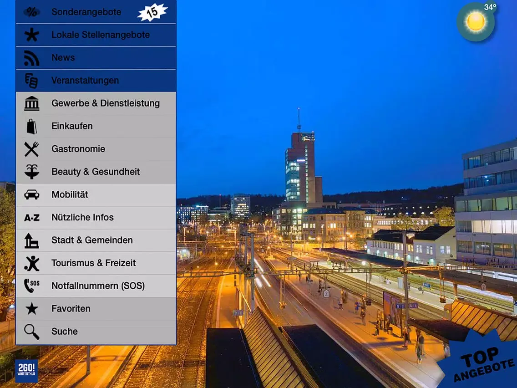Viewport: 517px width, 388px height.
Task: Tap the RSS feed icon for News
Action: tap(32, 58)
